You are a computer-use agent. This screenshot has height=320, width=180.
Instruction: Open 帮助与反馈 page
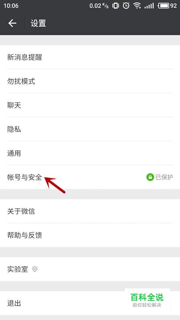90,235
